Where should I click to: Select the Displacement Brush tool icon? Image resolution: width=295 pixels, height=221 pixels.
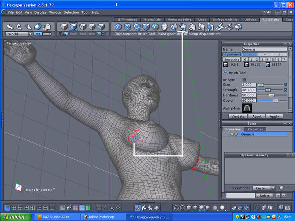pos(183,27)
